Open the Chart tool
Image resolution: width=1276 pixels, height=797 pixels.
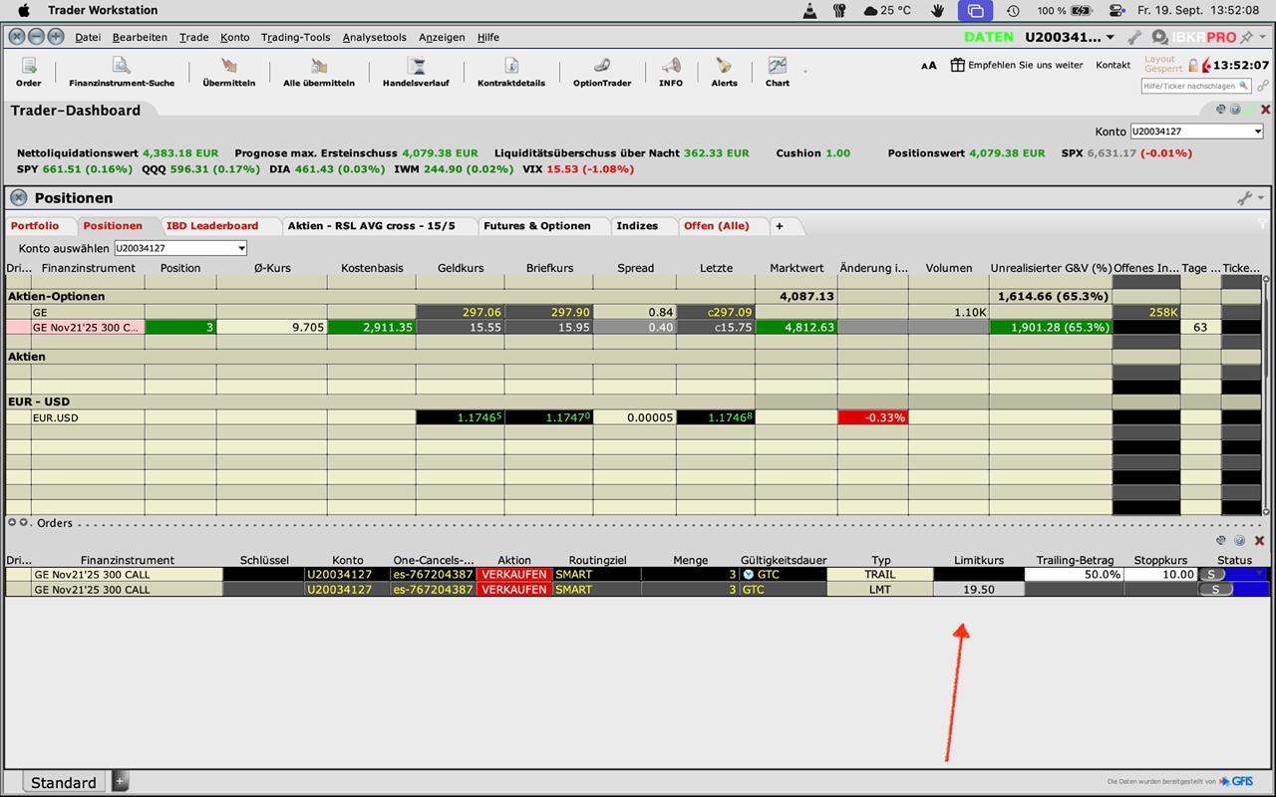click(x=777, y=70)
